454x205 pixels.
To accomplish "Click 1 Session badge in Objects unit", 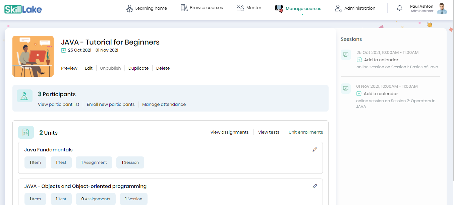I will 133,199.
